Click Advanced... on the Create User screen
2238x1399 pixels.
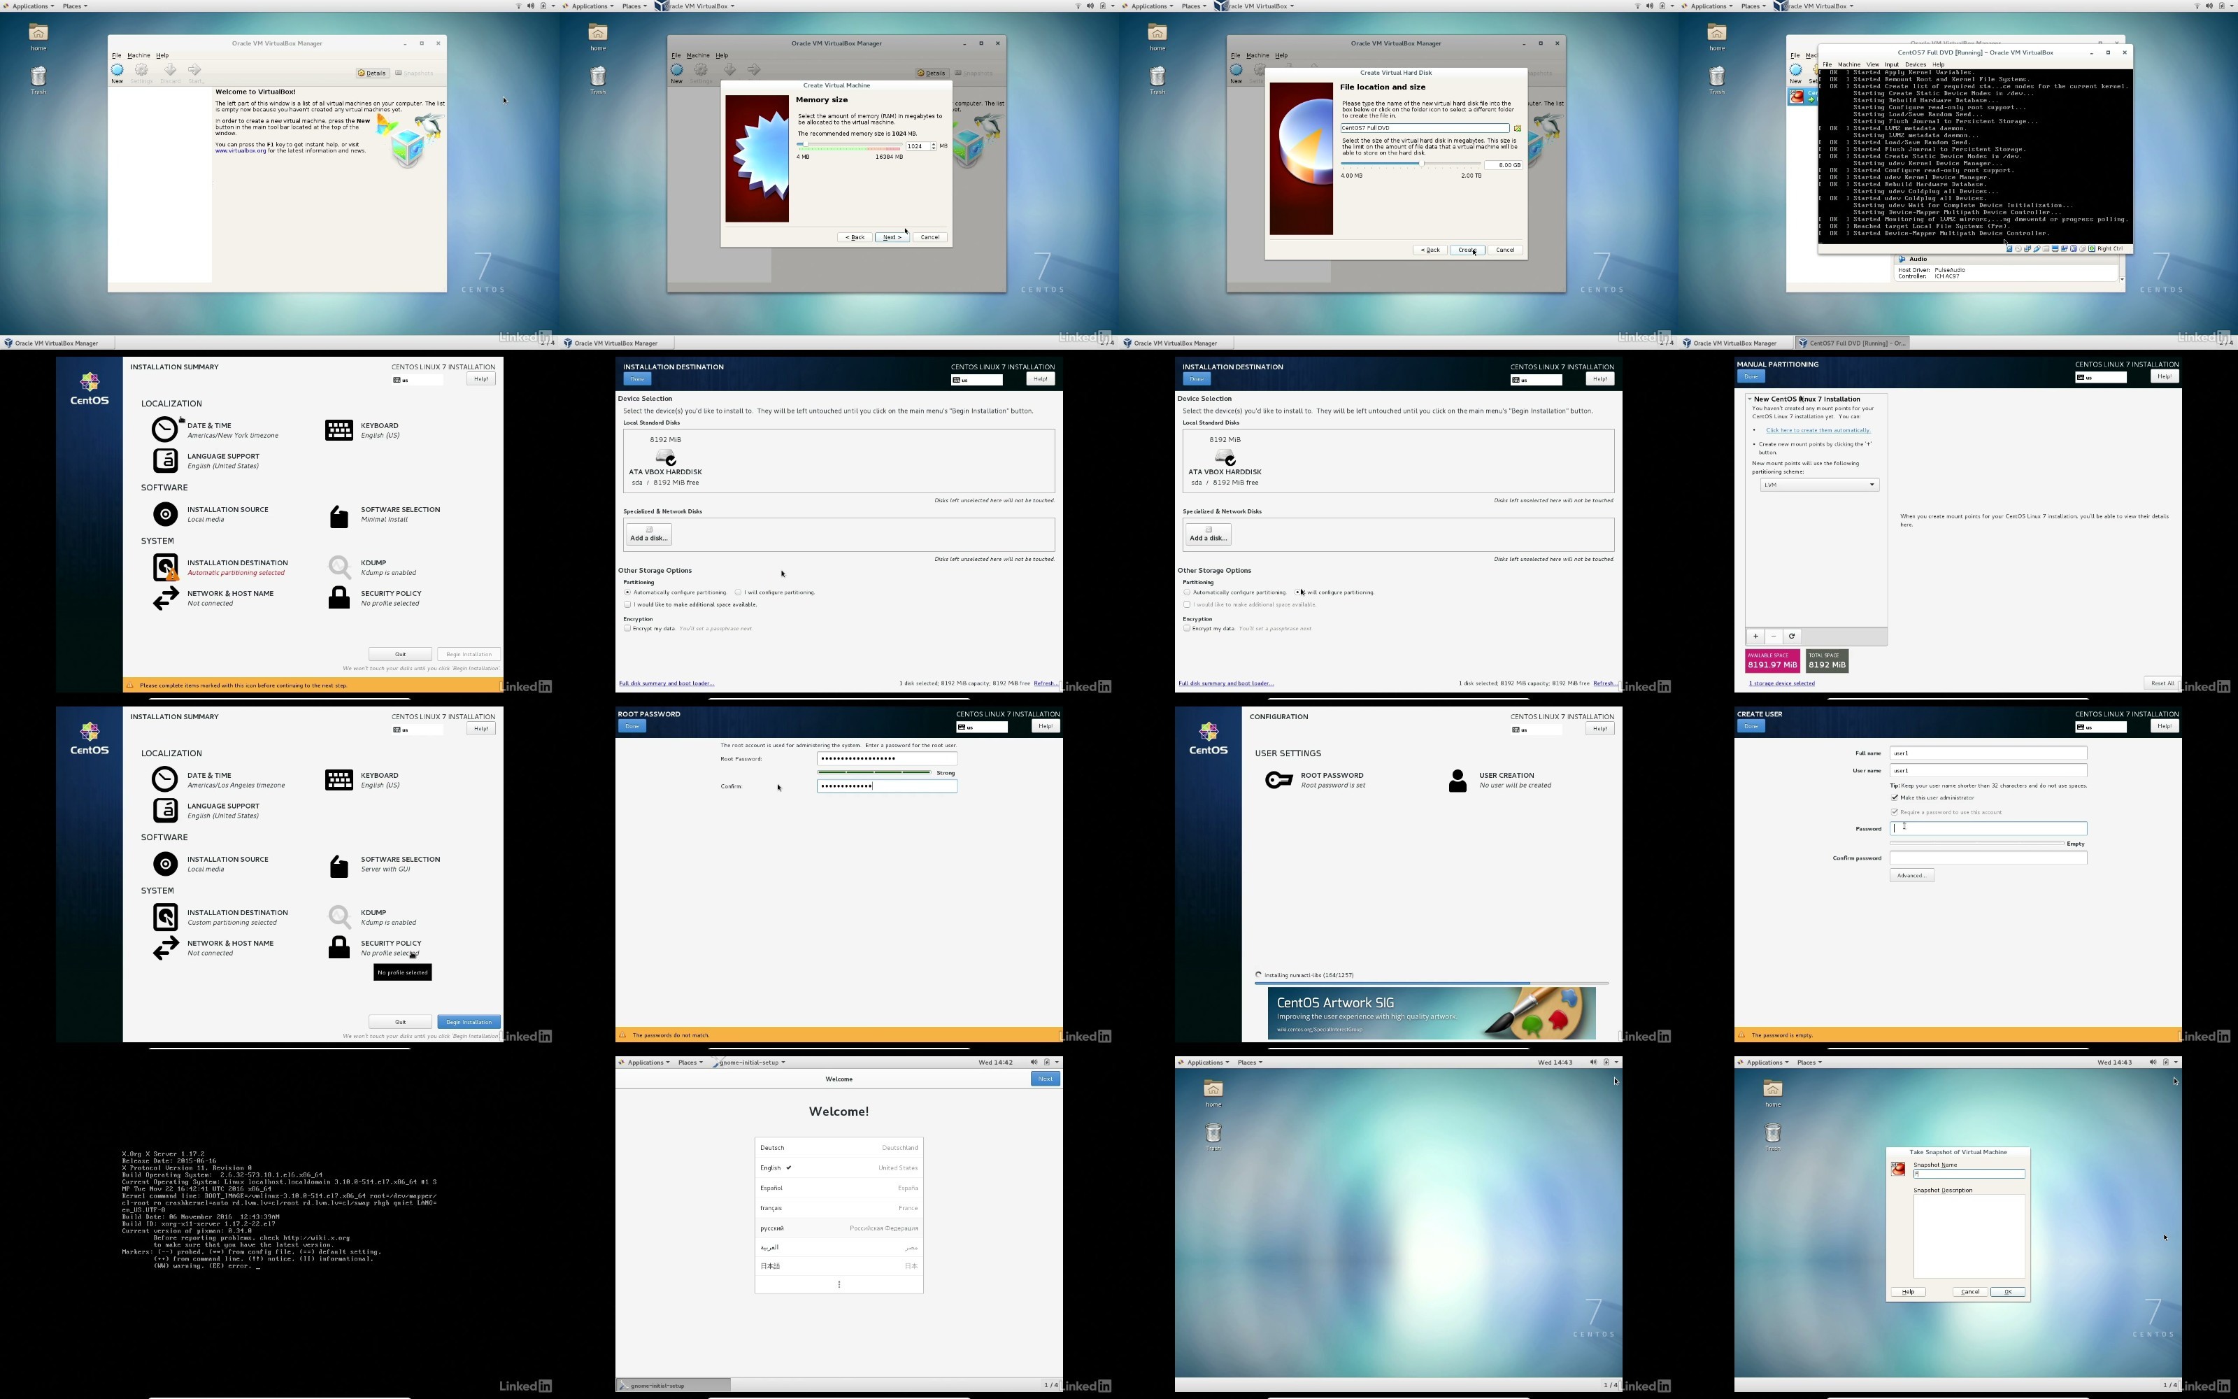(1911, 875)
